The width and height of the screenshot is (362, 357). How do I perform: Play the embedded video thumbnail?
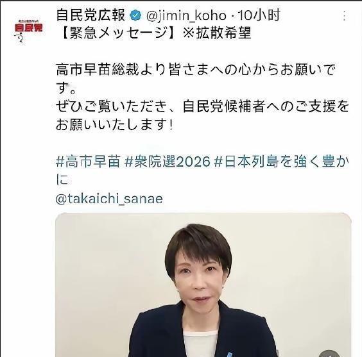[x=203, y=285]
